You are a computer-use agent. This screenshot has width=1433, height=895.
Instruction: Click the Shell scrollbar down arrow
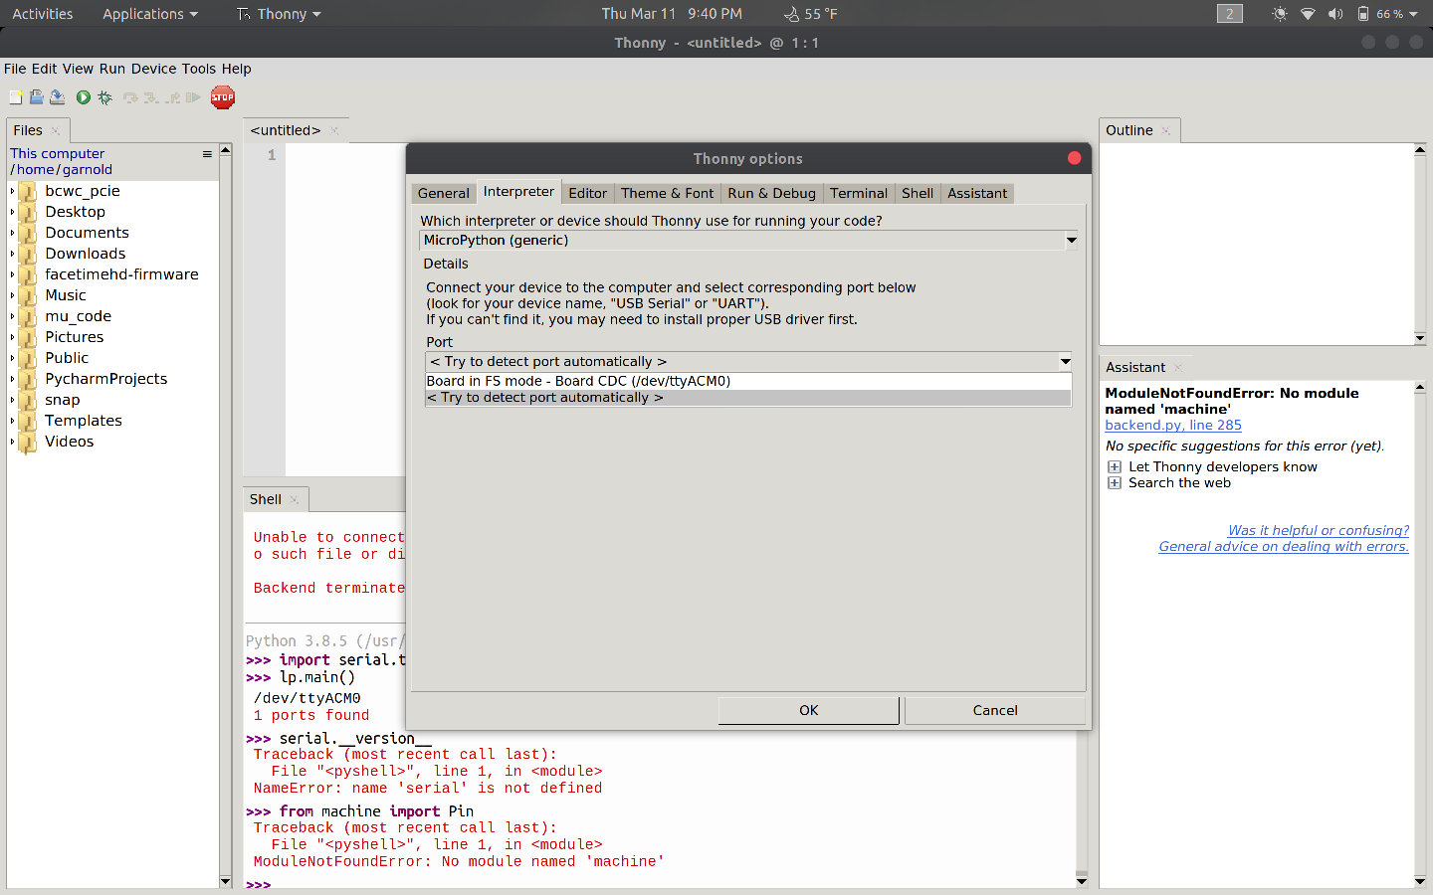(x=1082, y=881)
